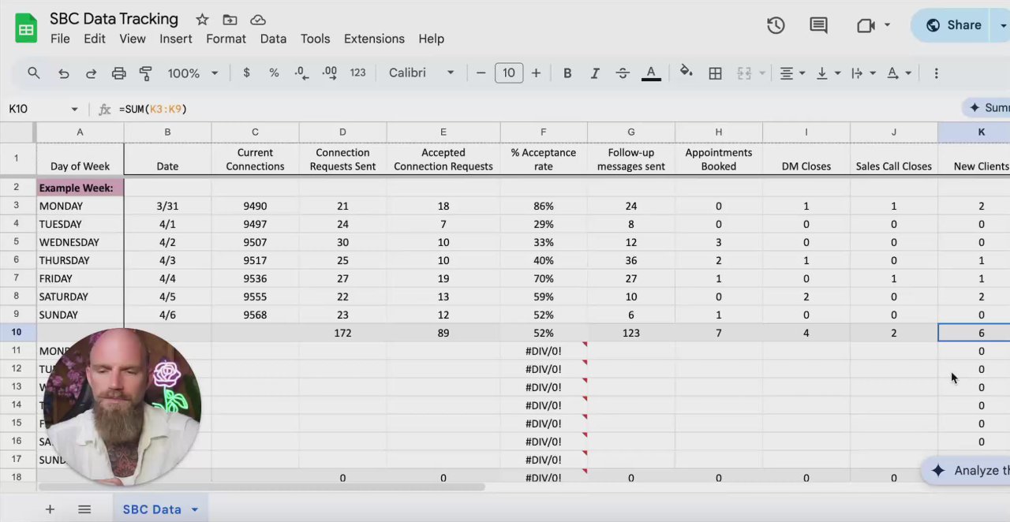The height and width of the screenshot is (522, 1010).
Task: Open more number formats 123
Action: (x=357, y=73)
